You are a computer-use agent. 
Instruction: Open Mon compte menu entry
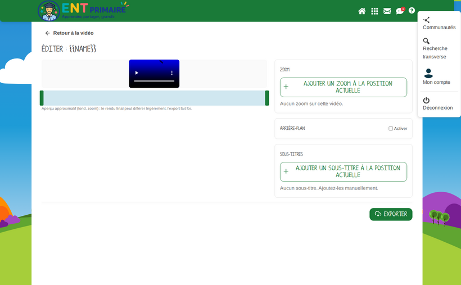436,77
